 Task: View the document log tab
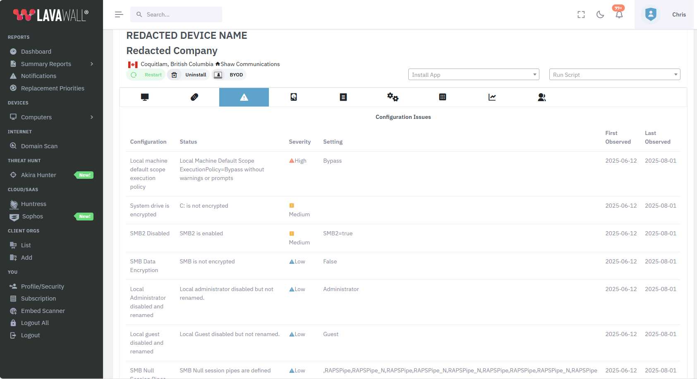[343, 97]
